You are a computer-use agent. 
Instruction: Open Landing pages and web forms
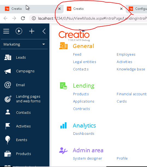point(28,99)
